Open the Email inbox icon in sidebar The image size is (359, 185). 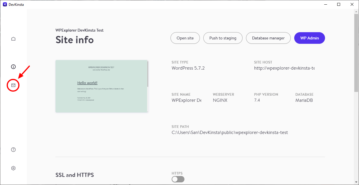coord(13,85)
